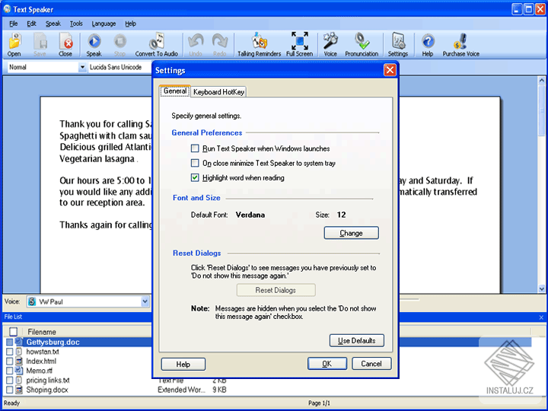548x411 pixels.
Task: Check the Shoping.docx checkbox
Action: tap(9, 390)
